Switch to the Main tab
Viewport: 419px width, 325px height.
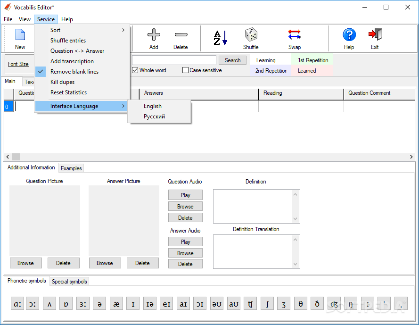tap(10, 81)
